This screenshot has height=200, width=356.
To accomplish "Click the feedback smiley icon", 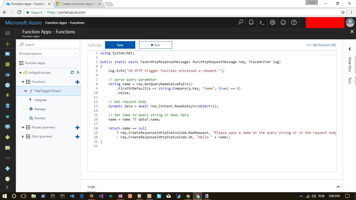I will pyautogui.click(x=283, y=22).
